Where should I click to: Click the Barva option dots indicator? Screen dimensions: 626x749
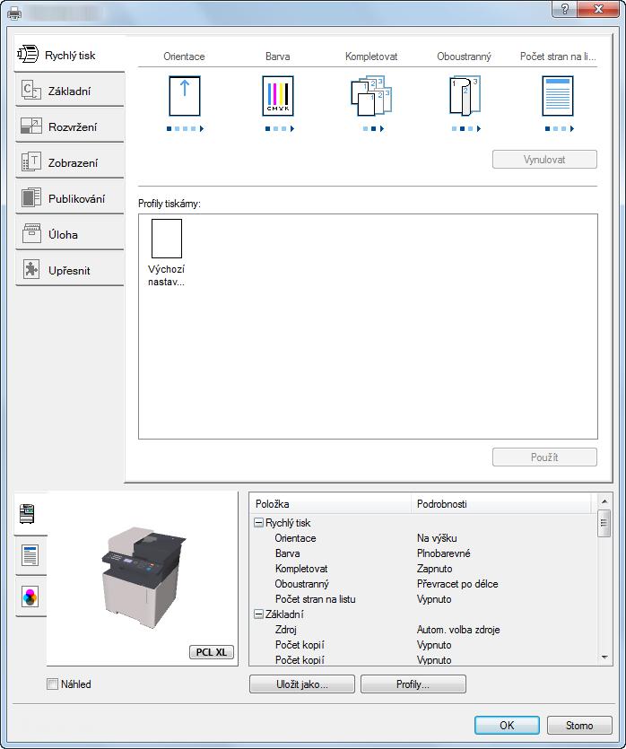tap(279, 128)
